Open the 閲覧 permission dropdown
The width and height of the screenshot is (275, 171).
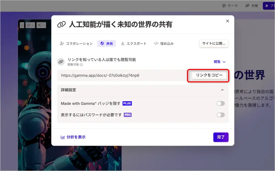(220, 62)
